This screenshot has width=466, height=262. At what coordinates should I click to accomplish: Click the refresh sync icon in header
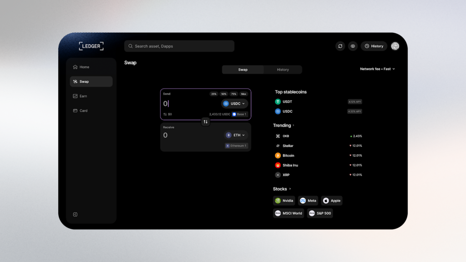pos(340,46)
